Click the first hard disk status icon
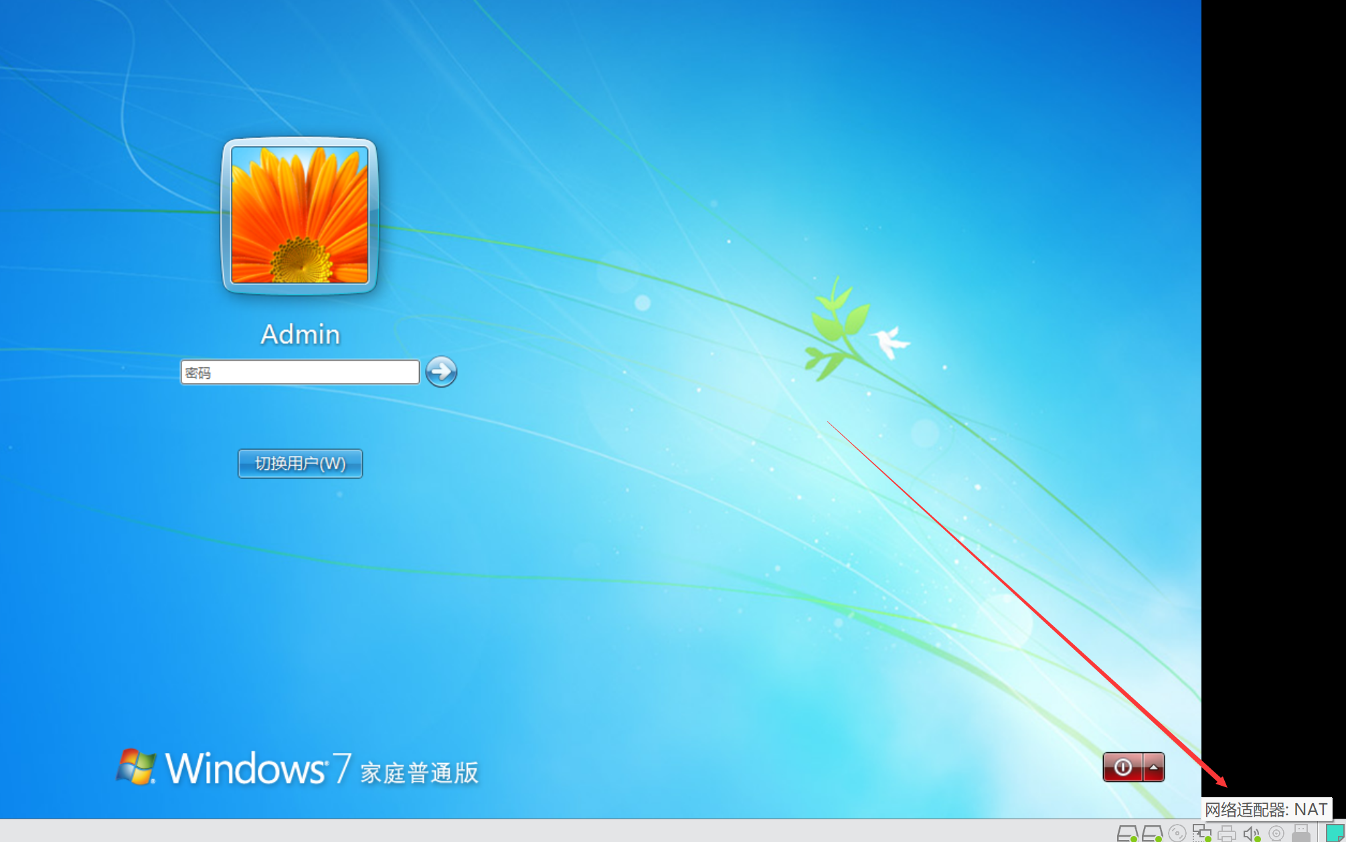The width and height of the screenshot is (1346, 842). (1128, 833)
